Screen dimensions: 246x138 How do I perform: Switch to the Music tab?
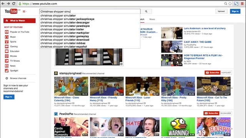click(x=152, y=19)
